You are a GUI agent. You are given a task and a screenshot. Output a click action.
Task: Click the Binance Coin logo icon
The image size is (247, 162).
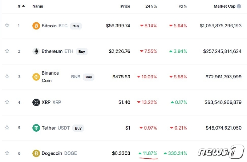(x=36, y=77)
